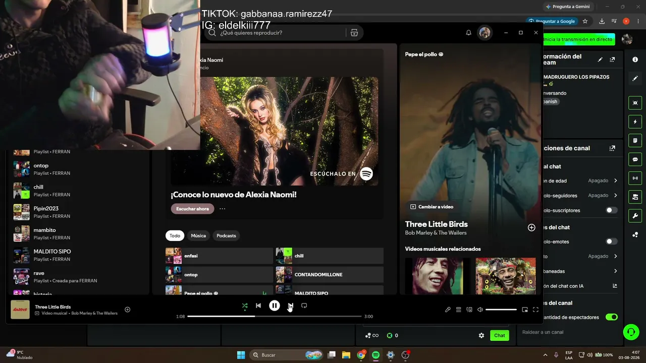
Task: Skip to the previous track
Action: (258, 306)
